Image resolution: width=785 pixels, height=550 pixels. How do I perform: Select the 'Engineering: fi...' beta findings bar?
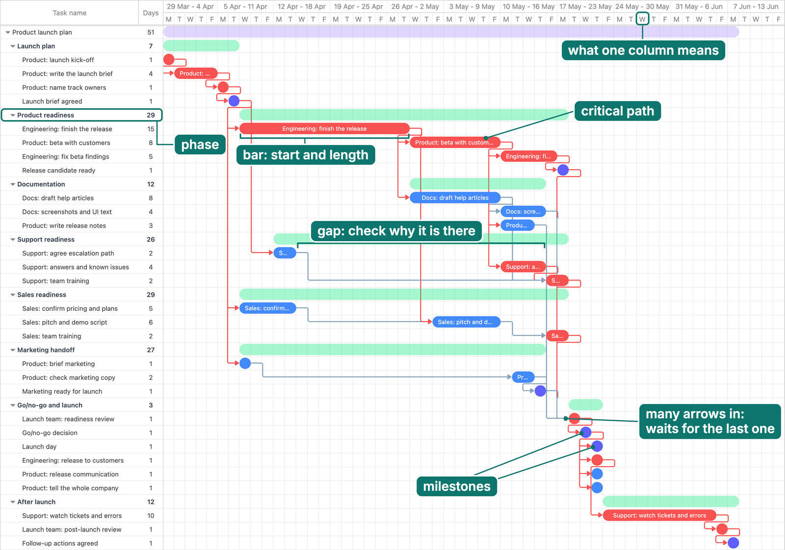(x=529, y=156)
